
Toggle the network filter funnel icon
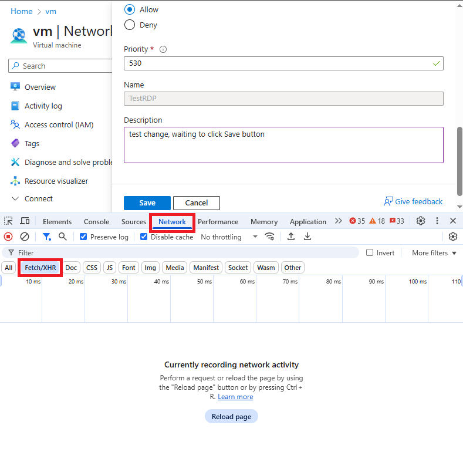(x=47, y=237)
